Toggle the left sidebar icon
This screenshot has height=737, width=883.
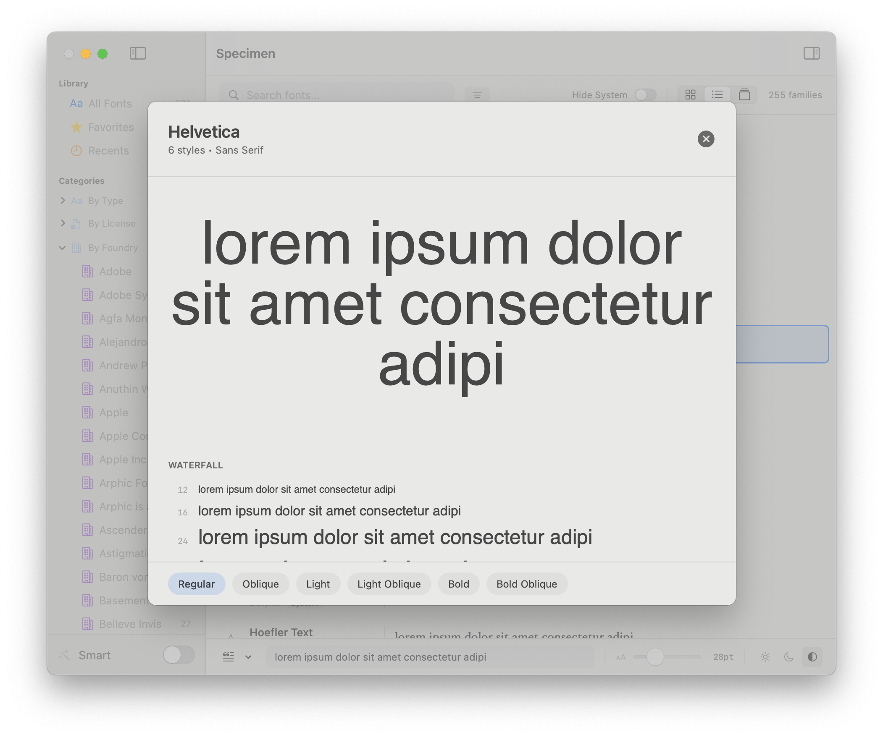point(137,53)
